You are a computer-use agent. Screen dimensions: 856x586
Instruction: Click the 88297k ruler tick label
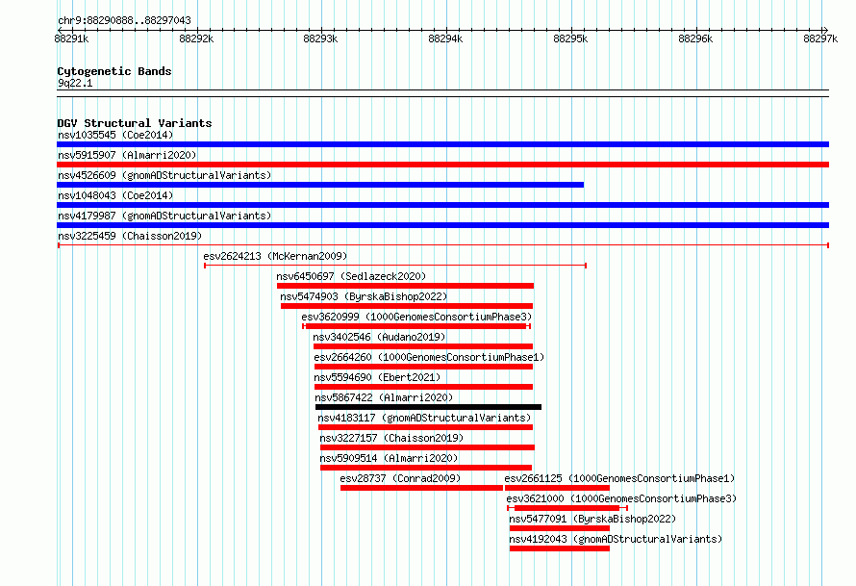click(820, 38)
